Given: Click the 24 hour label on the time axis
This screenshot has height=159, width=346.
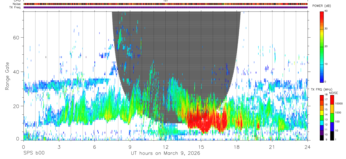Looking at the screenshot, I should (308, 147).
